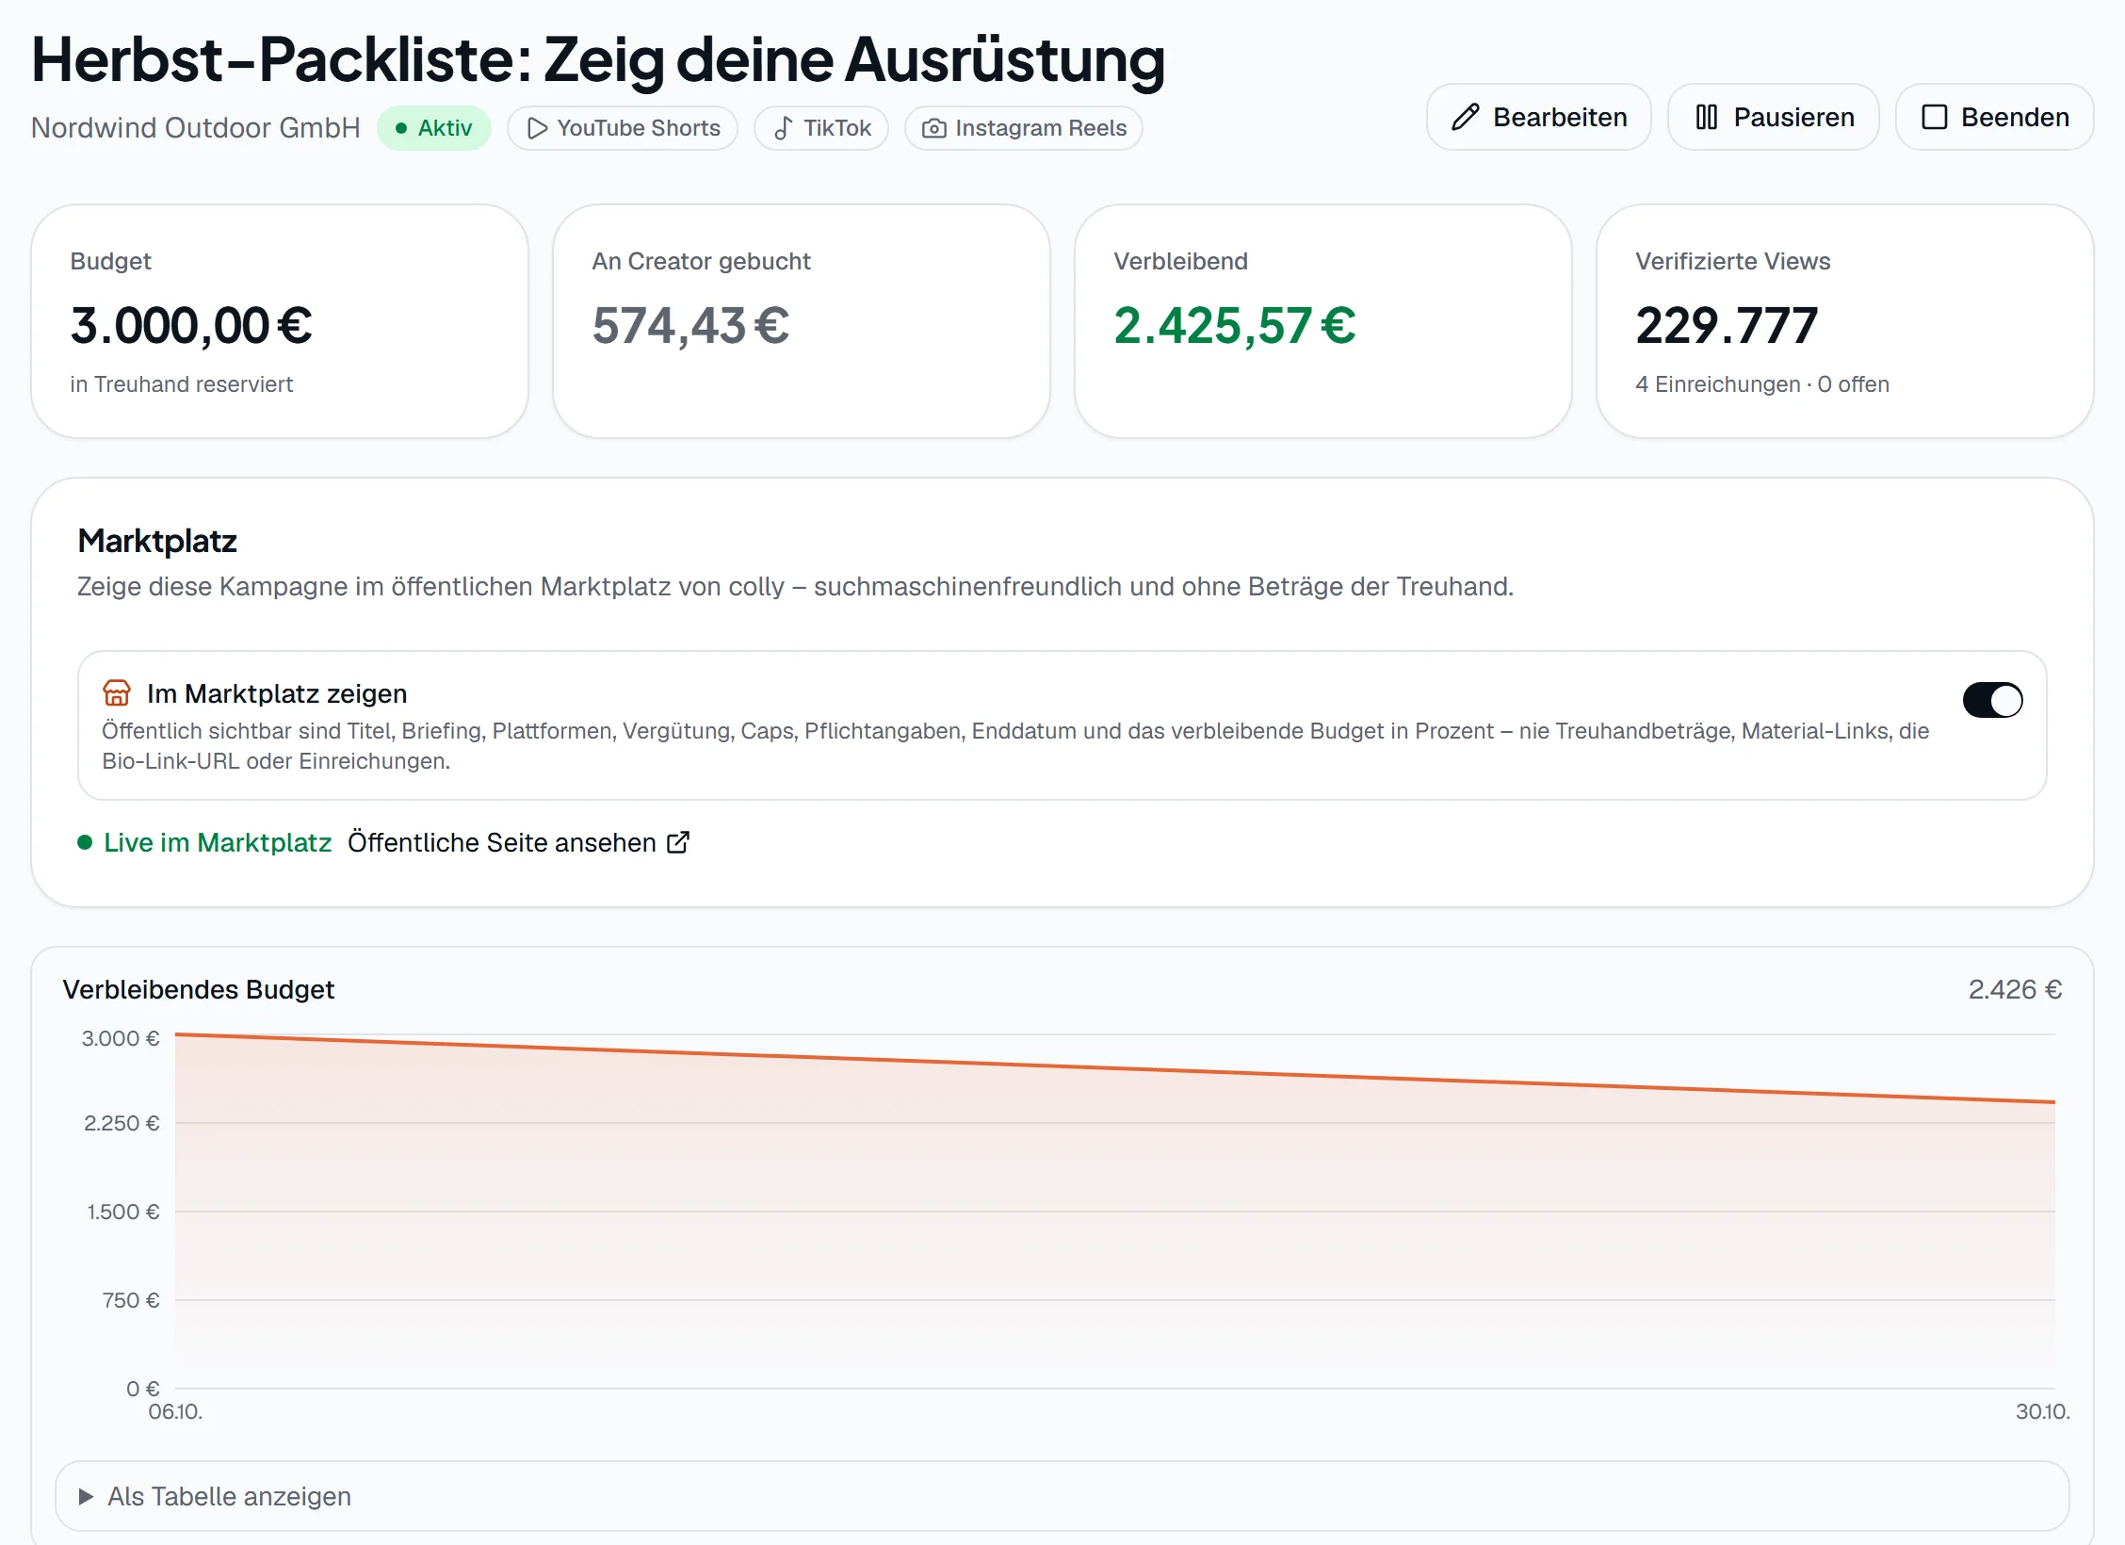Click the 2.250 € axis label
Image resolution: width=2125 pixels, height=1545 pixels.
[122, 1123]
